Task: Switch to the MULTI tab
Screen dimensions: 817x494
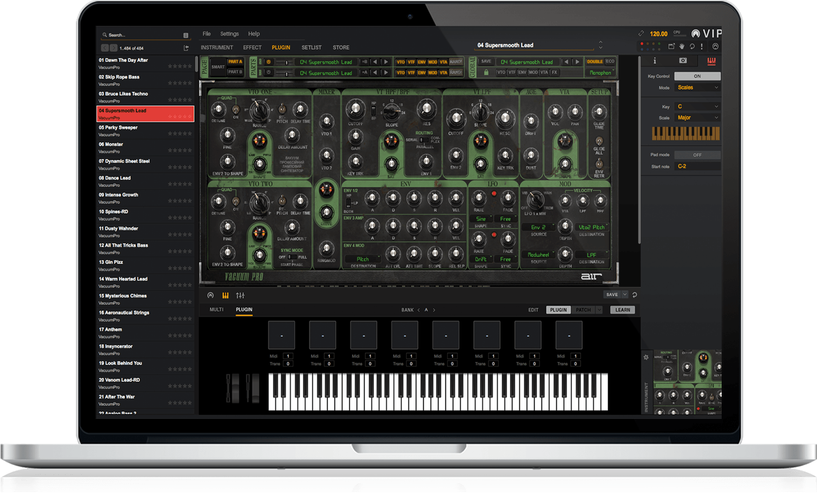Action: [217, 310]
